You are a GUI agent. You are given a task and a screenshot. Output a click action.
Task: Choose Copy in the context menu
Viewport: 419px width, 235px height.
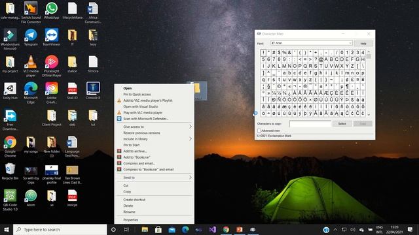pyautogui.click(x=155, y=191)
